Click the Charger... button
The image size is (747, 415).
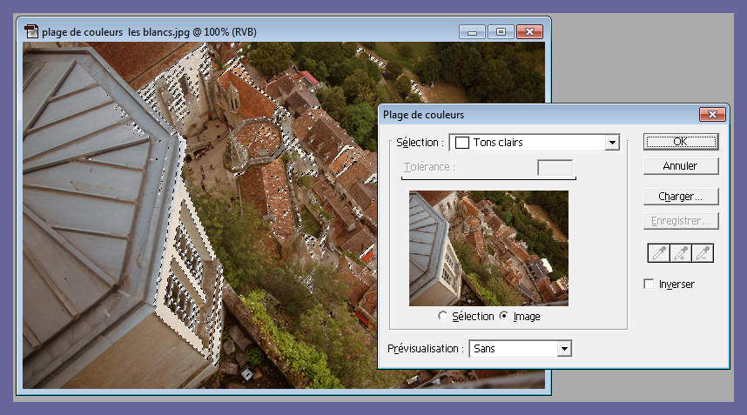(x=681, y=197)
